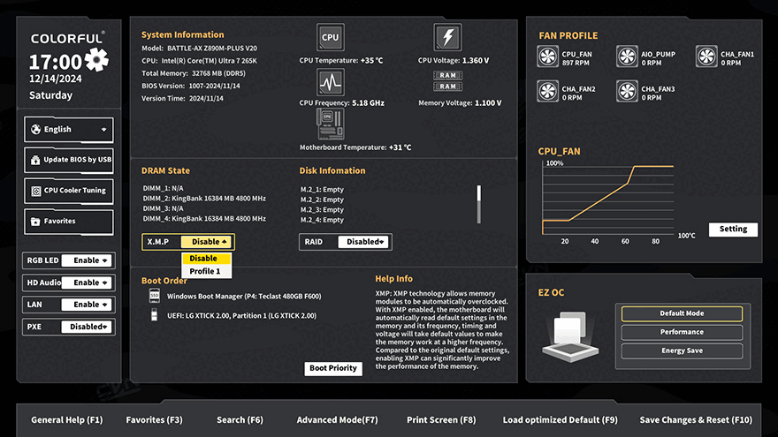Image resolution: width=778 pixels, height=437 pixels.
Task: Select Windows Boot Manager boot entry
Action: click(244, 297)
